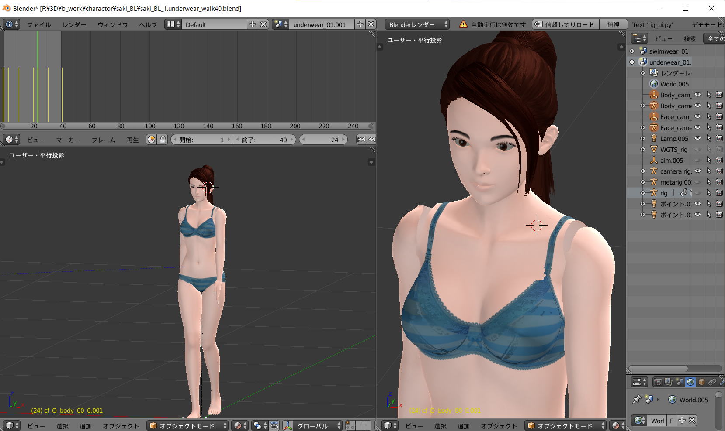725x431 pixels.
Task: Toggle selectability arrow for aim.005
Action: click(708, 160)
